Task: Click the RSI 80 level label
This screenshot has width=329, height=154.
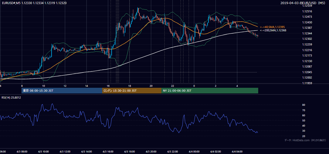Action: 304,105
